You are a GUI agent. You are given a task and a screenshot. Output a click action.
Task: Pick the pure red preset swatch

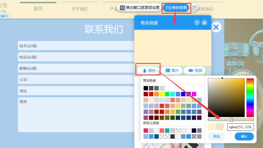pyautogui.click(x=151, y=94)
